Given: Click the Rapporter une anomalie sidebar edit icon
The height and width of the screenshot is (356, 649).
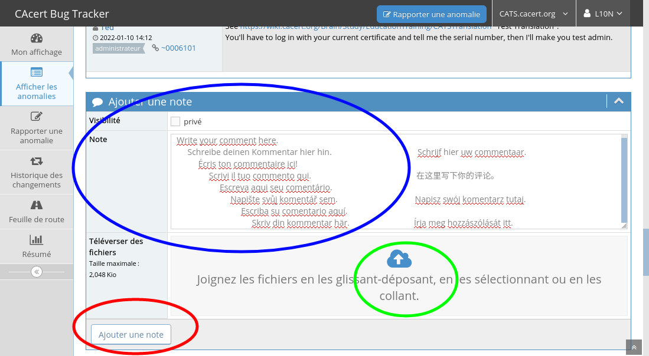Looking at the screenshot, I should point(37,117).
